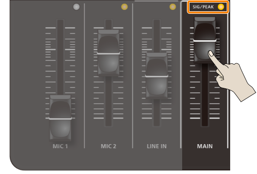This screenshot has width=257, height=174.
Task: Click the yellow MIC 2 signal LED
Action: click(x=125, y=7)
